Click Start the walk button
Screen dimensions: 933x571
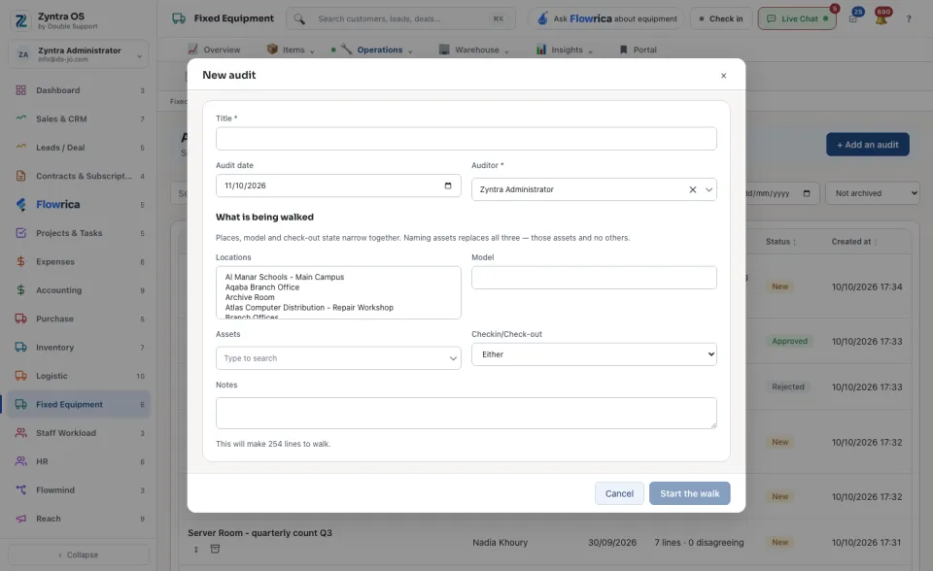point(690,493)
